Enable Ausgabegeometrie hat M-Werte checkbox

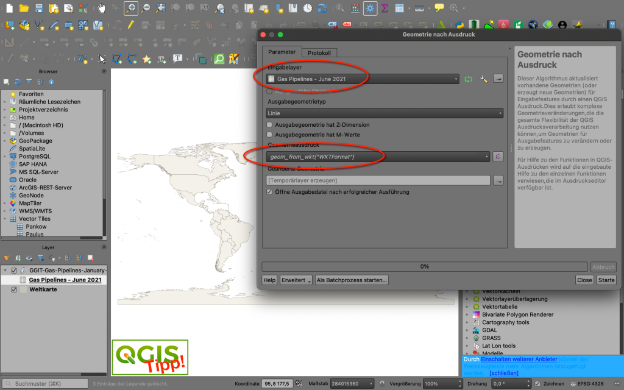269,135
